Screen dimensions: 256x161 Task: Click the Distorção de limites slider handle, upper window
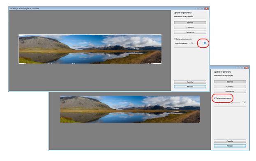[192, 44]
